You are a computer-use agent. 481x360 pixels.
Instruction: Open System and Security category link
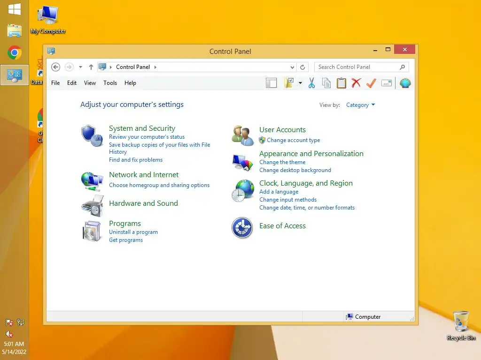coord(142,128)
